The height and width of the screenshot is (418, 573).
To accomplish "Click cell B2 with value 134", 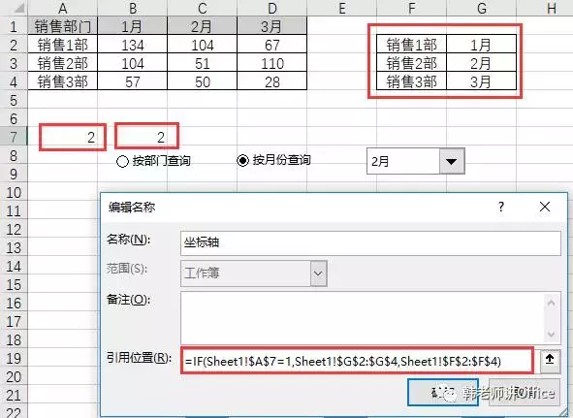I will click(132, 45).
